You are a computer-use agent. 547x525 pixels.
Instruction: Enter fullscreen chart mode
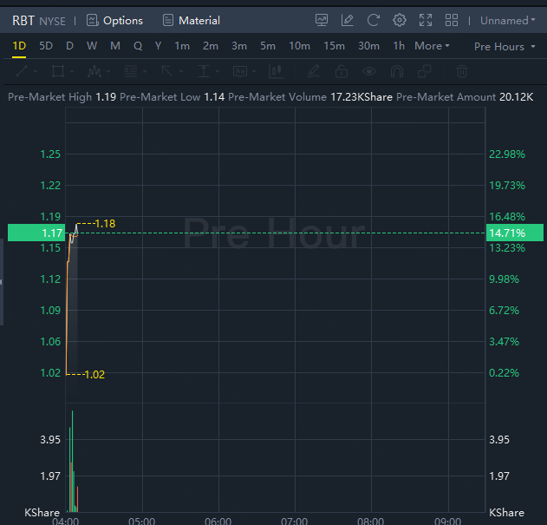point(426,20)
